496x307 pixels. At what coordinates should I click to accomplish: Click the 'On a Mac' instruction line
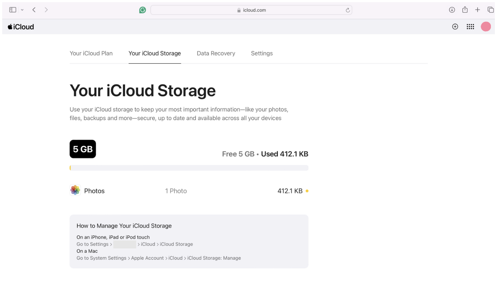87,251
